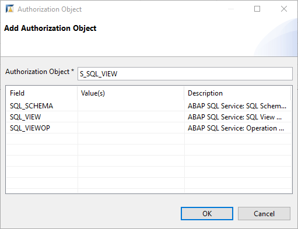Edit the Value(s) cell for SQL_SCHEMA
Screen dimensions: 298x229
(131, 106)
